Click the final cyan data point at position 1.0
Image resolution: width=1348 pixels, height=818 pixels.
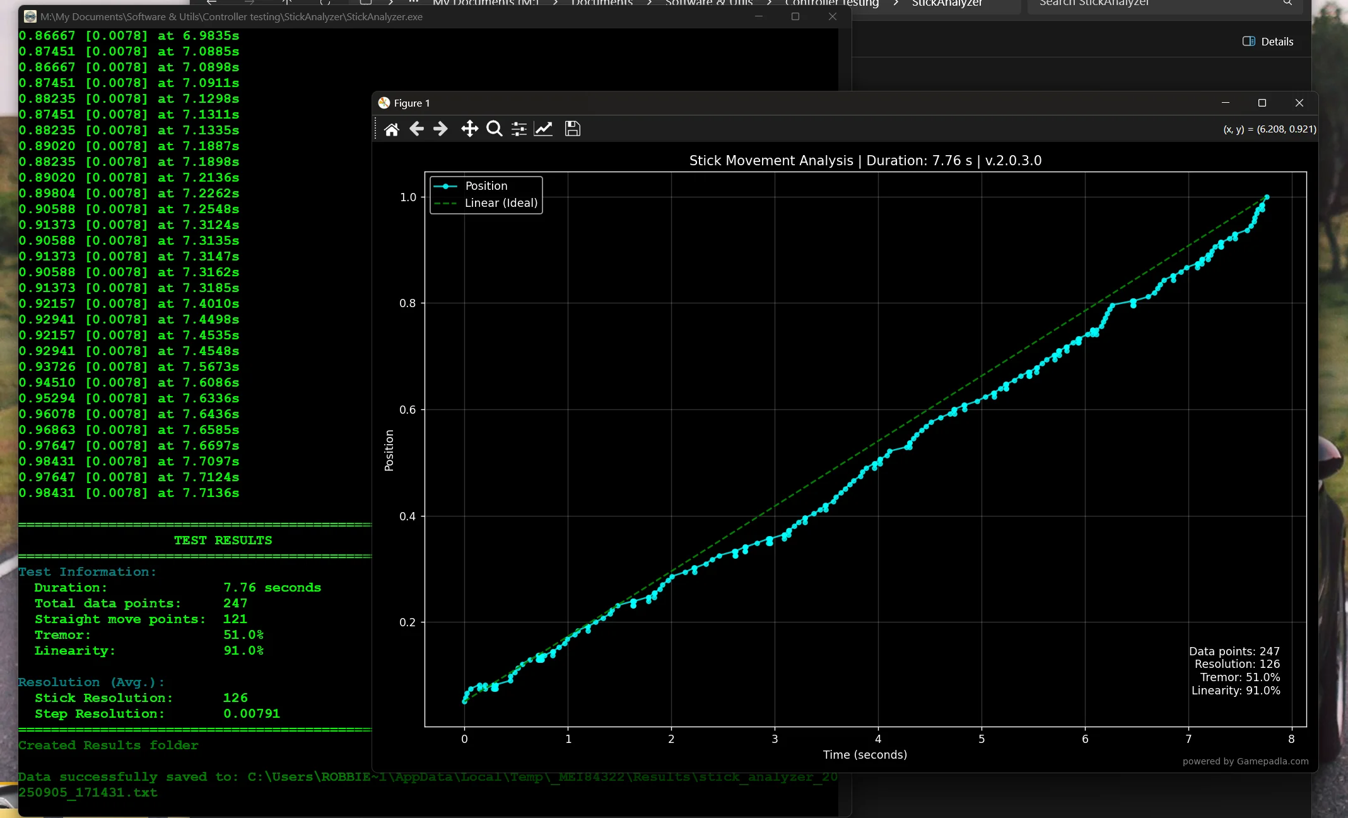(x=1267, y=197)
